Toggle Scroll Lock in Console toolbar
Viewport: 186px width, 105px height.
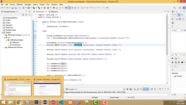coord(138,89)
